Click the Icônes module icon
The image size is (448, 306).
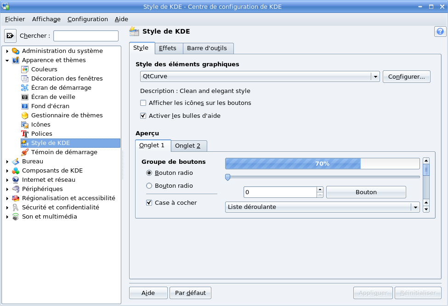pyautogui.click(x=25, y=125)
